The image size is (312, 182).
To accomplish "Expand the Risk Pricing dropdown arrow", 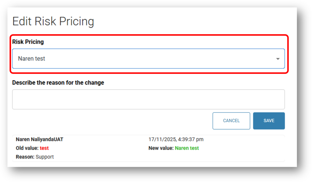I will click(x=278, y=59).
